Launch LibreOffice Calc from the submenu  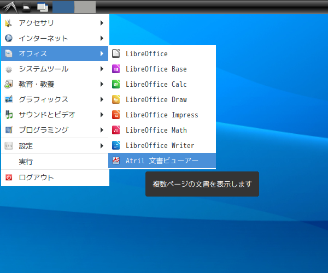click(162, 84)
